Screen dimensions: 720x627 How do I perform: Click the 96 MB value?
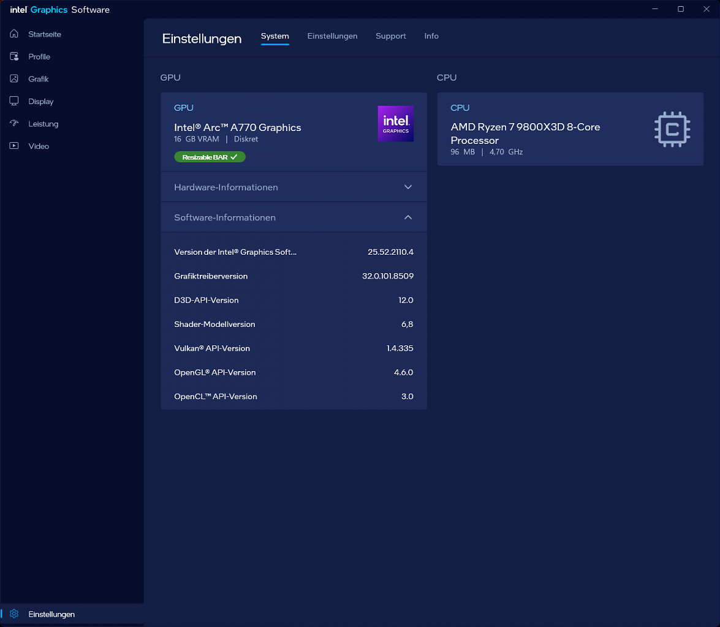tap(463, 152)
